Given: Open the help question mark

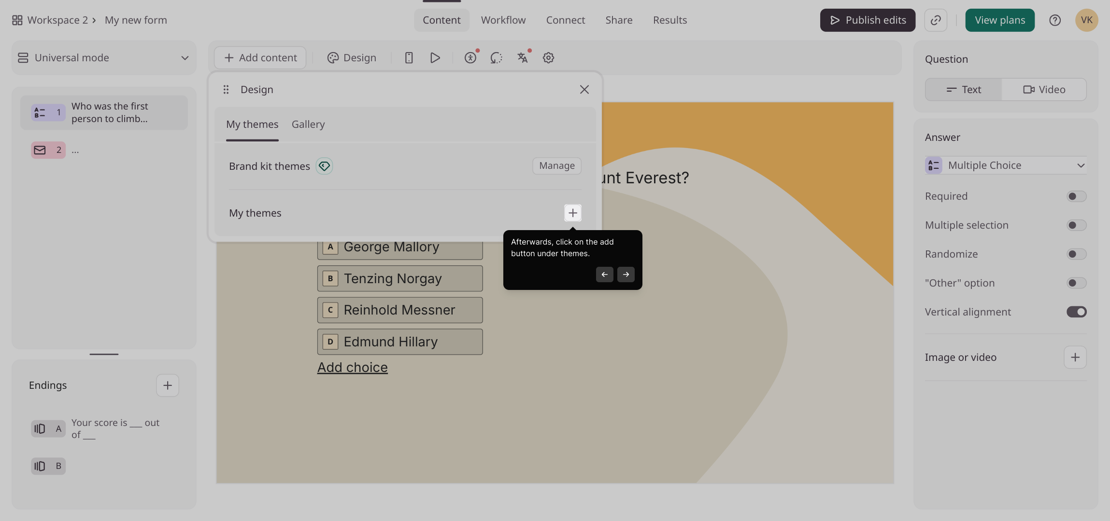Looking at the screenshot, I should (1055, 20).
